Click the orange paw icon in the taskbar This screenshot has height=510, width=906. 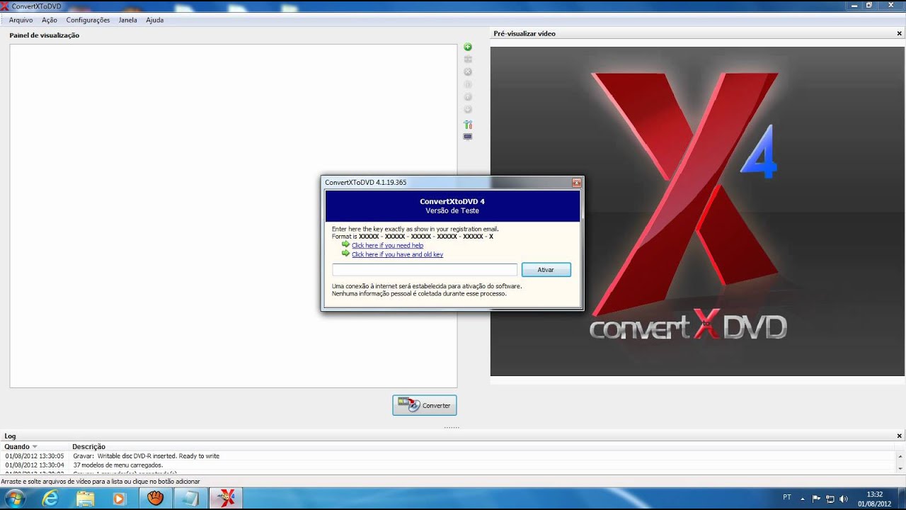(x=155, y=499)
